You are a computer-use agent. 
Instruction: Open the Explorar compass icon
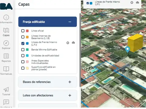[x=6, y=43]
